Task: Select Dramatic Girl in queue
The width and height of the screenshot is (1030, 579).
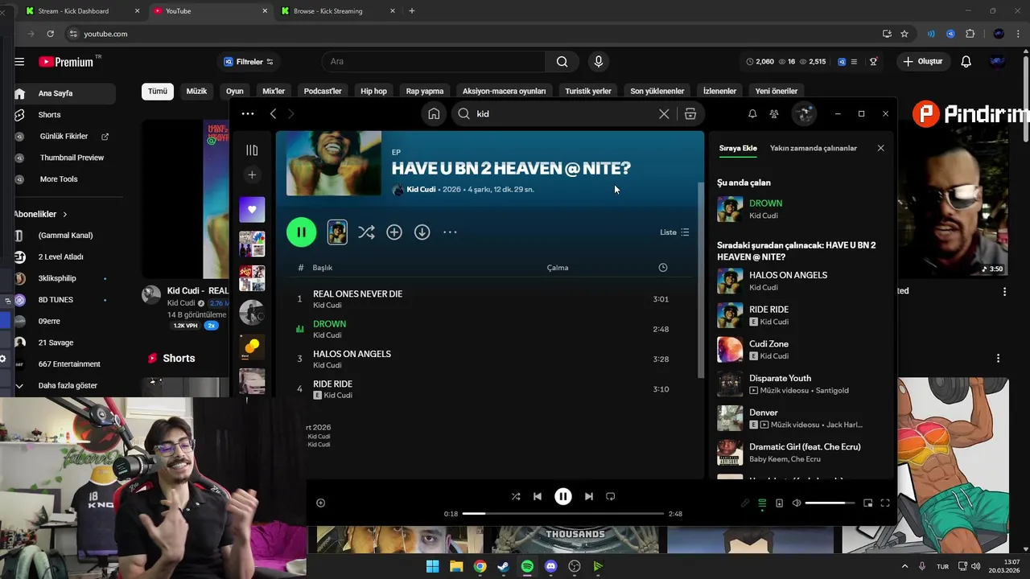Action: pos(801,453)
